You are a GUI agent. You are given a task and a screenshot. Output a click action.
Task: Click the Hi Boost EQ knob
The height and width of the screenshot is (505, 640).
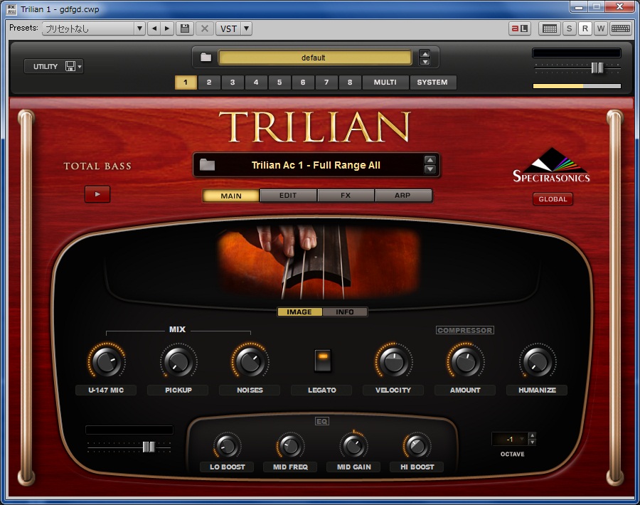pos(417,446)
